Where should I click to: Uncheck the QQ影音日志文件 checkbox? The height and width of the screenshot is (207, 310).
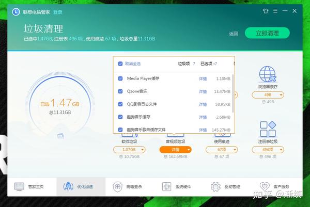(x=120, y=104)
